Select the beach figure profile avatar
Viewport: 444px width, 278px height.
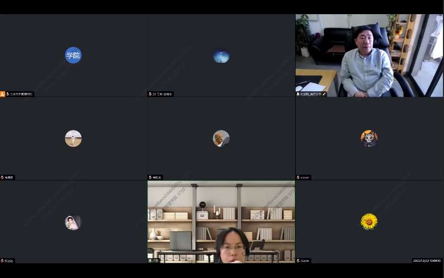tap(73, 138)
